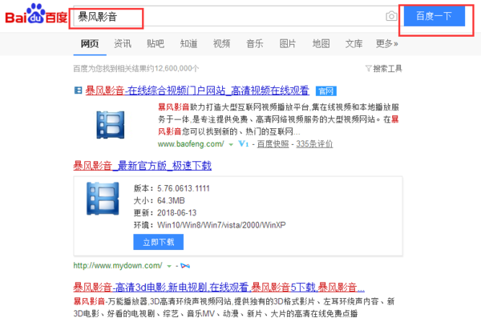Open 搜索工具 search tools

coord(387,68)
